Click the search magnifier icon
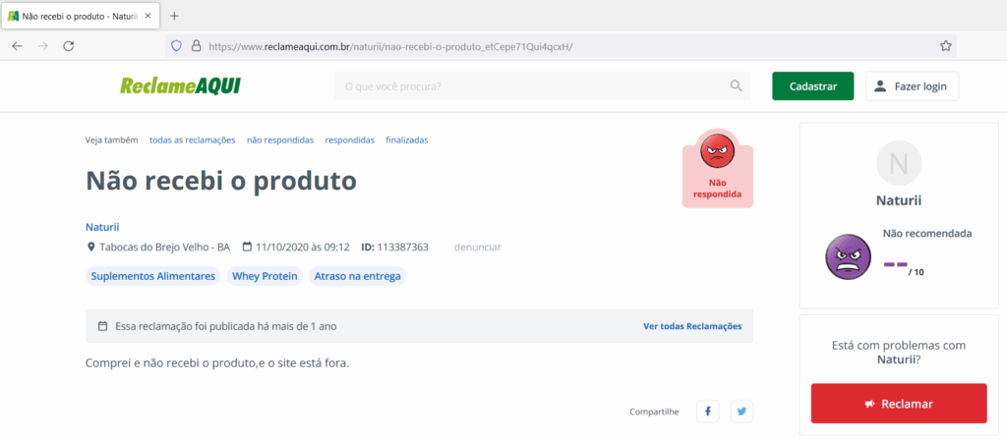This screenshot has height=441, width=1007. coord(736,86)
